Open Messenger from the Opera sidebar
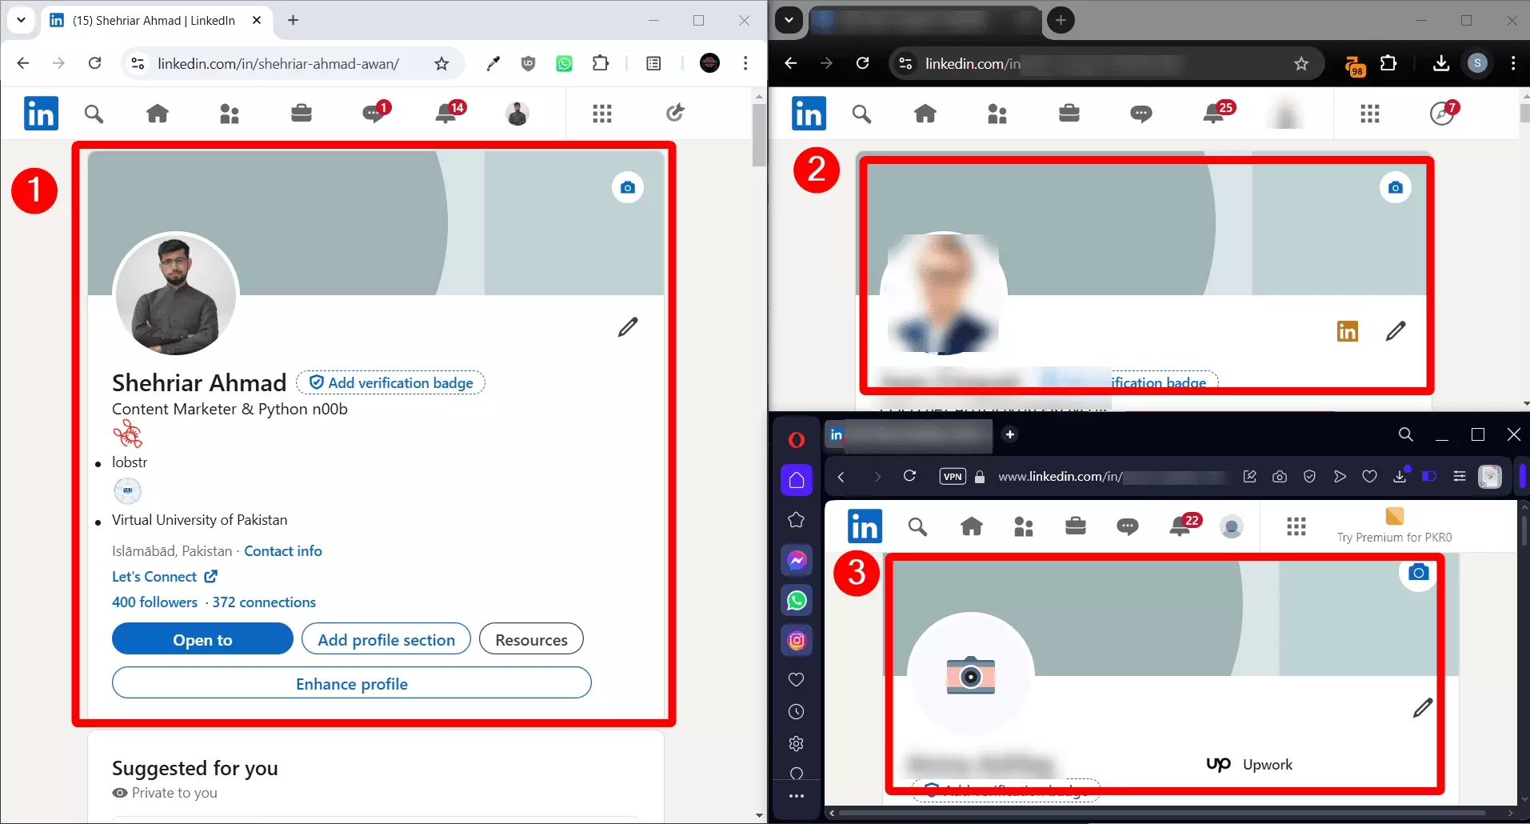The image size is (1530, 824). coord(797,560)
